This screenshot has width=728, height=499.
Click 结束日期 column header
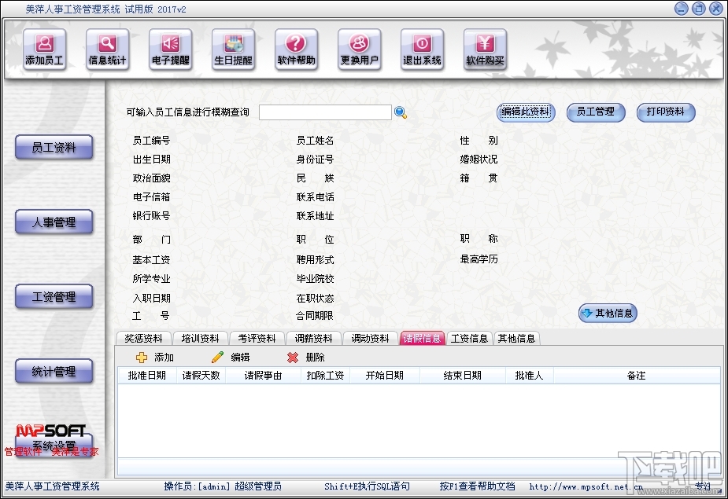tap(463, 376)
